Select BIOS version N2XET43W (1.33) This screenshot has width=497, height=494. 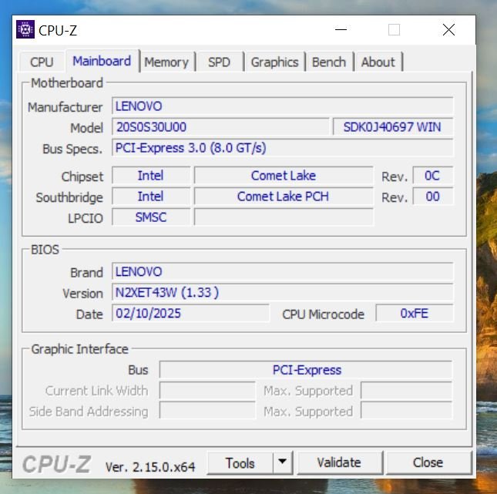click(x=283, y=292)
